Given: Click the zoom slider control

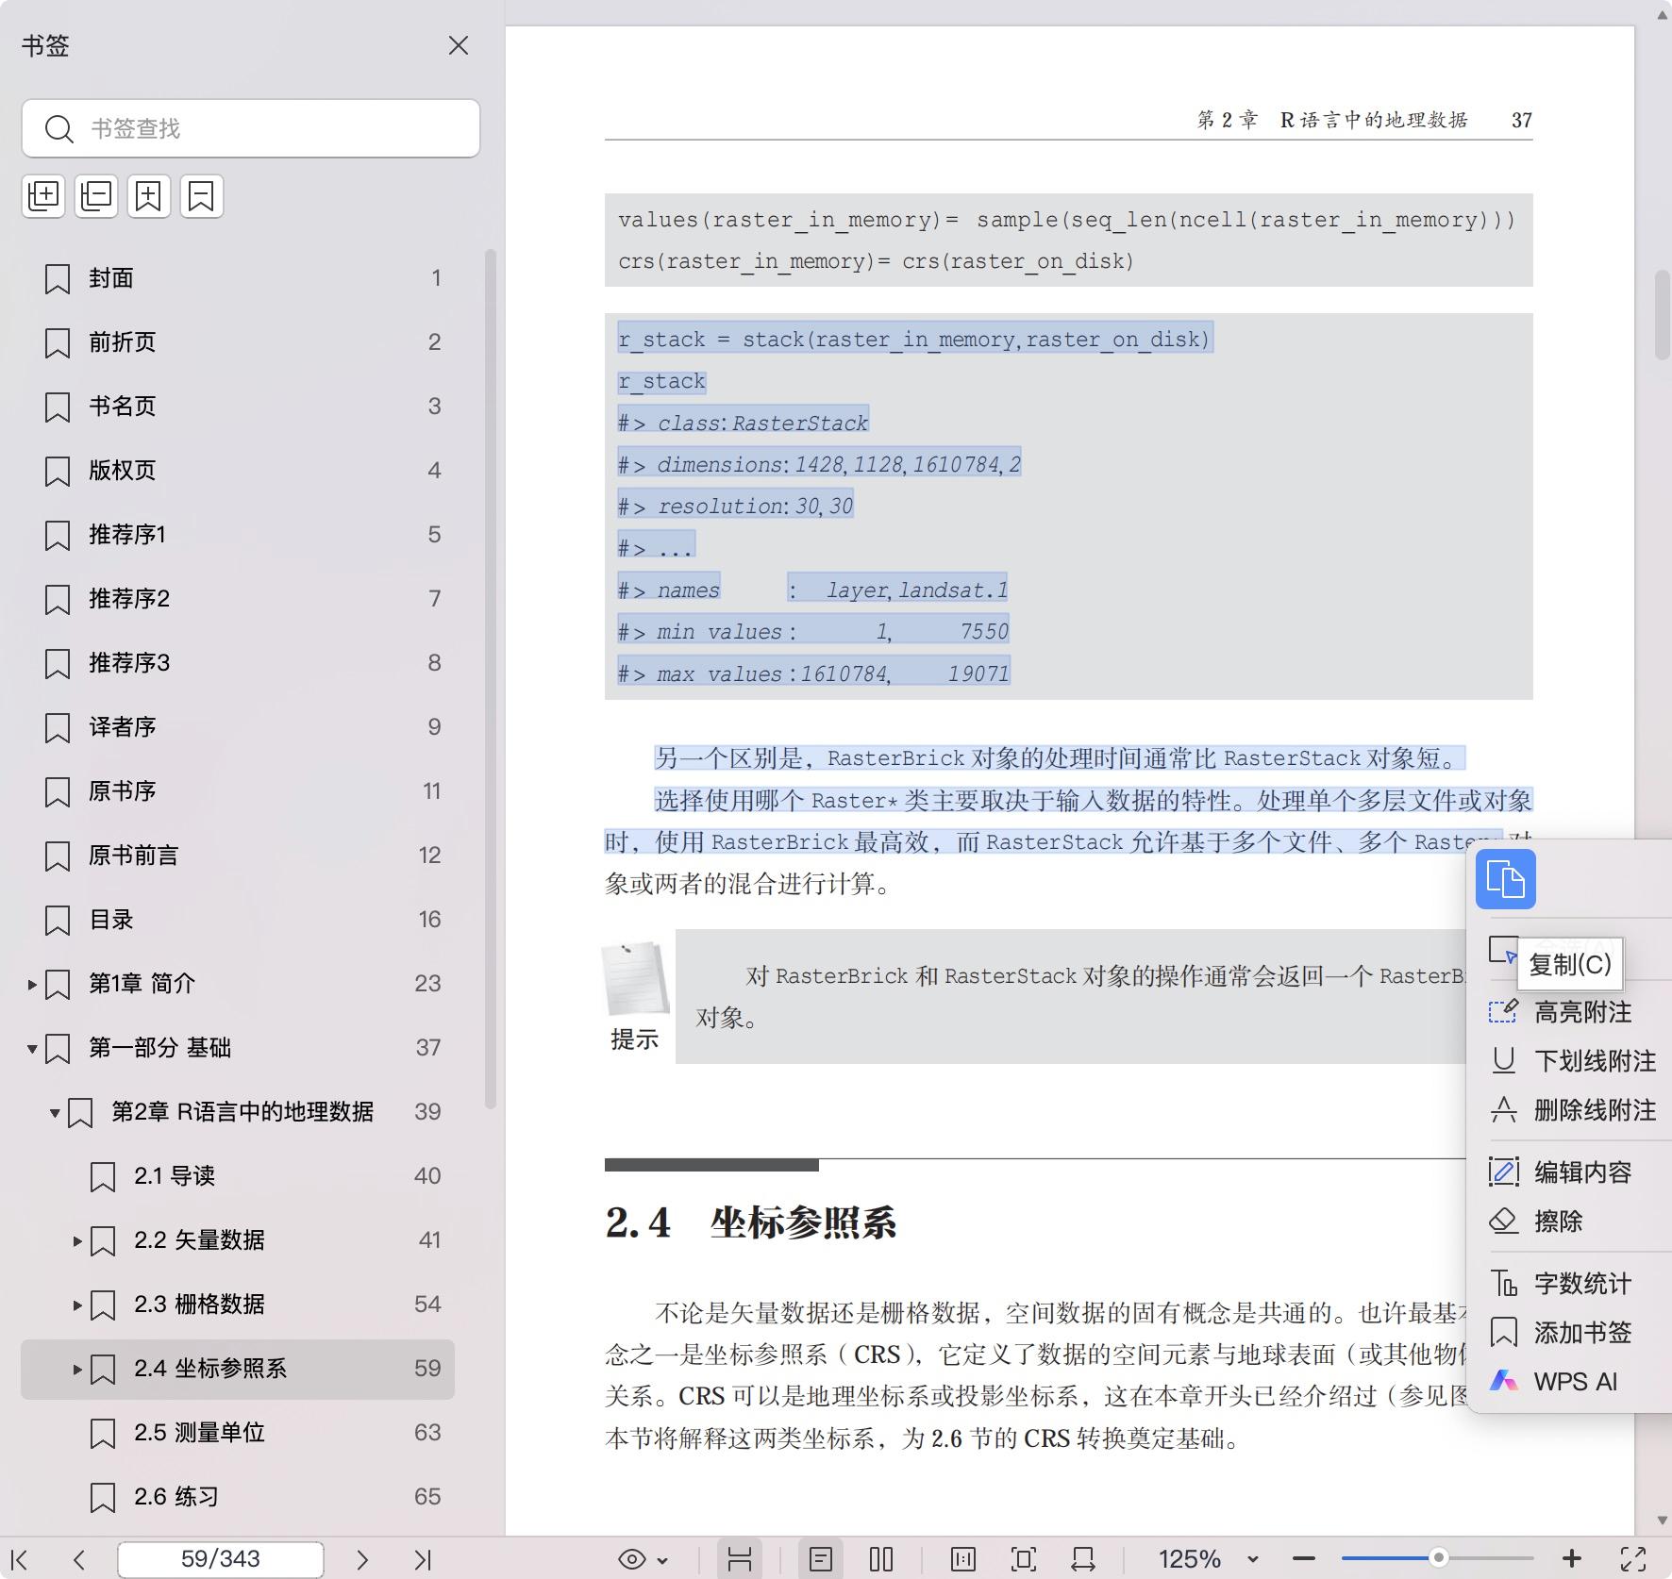Looking at the screenshot, I should click(x=1441, y=1559).
